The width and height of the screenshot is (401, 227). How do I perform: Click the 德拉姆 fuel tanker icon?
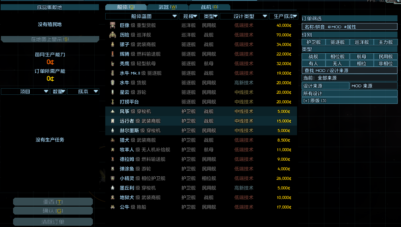pyautogui.click(x=112, y=159)
